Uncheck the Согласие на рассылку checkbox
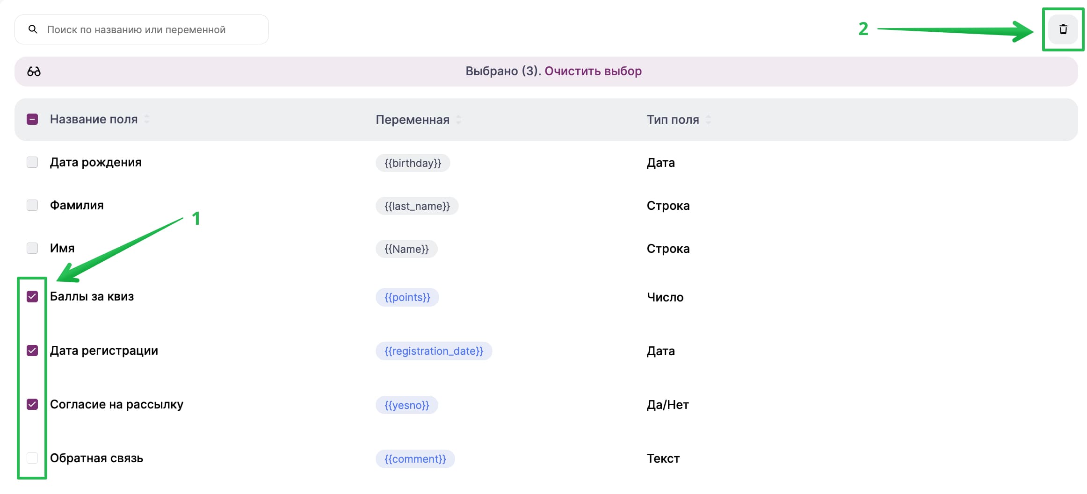1087x494 pixels. pyautogui.click(x=32, y=404)
